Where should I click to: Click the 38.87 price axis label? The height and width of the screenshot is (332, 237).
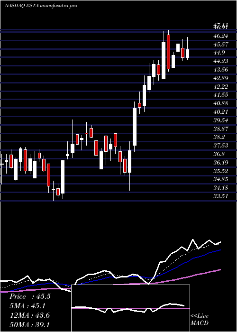(221, 129)
